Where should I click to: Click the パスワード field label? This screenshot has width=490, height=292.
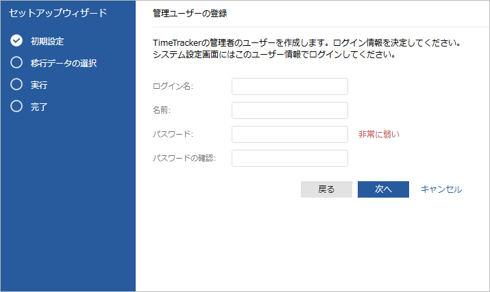point(174,134)
